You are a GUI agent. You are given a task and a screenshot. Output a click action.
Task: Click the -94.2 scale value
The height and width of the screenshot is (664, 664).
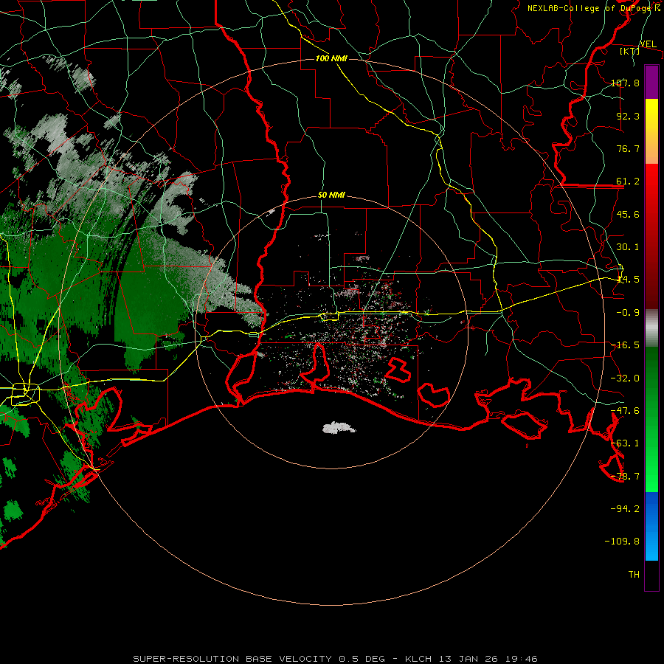click(625, 508)
